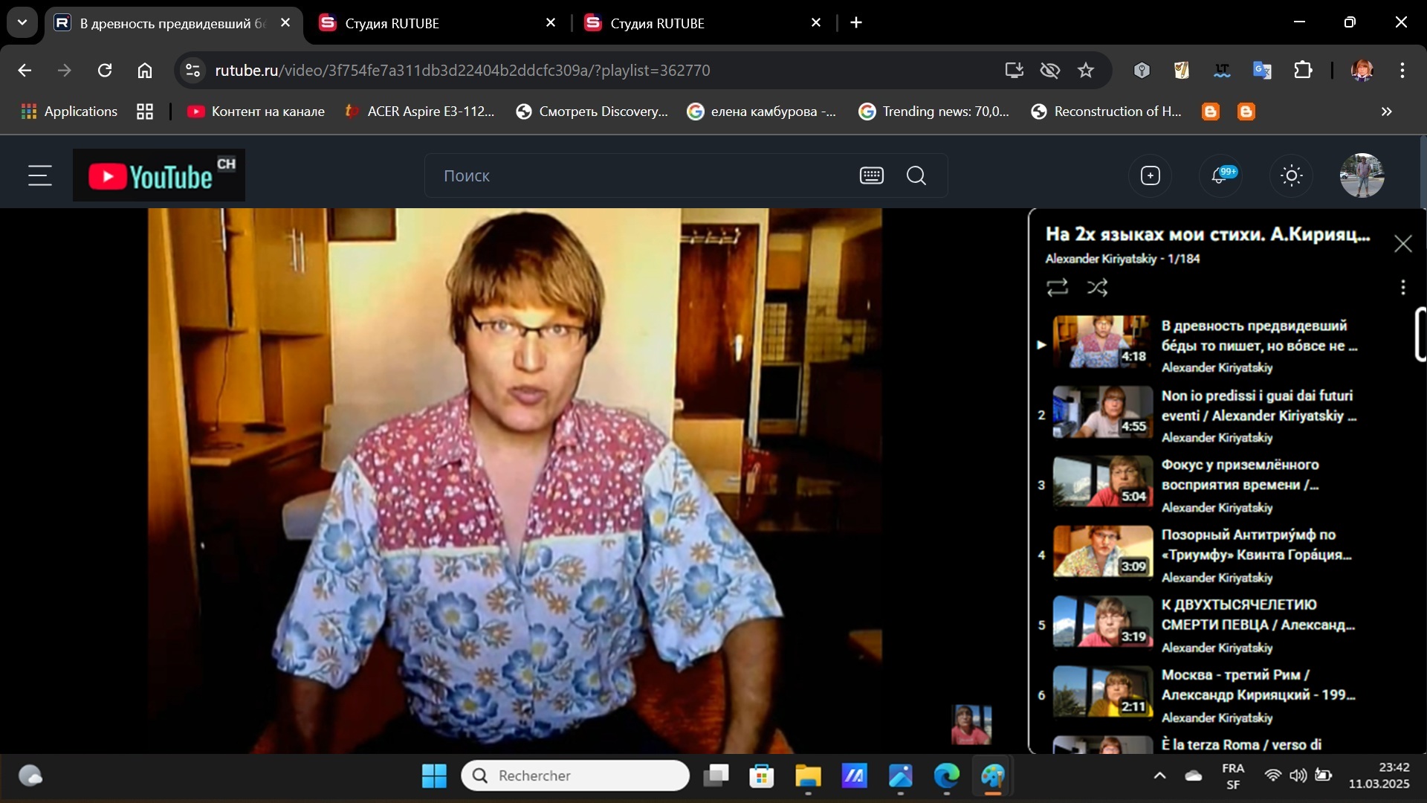1427x803 pixels.
Task: Close the playlist panel
Action: coord(1402,244)
